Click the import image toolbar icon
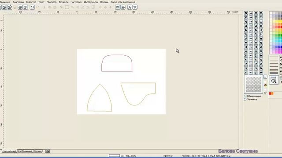Image resolution: width=282 pixels, height=158 pixels. click(x=10, y=7)
